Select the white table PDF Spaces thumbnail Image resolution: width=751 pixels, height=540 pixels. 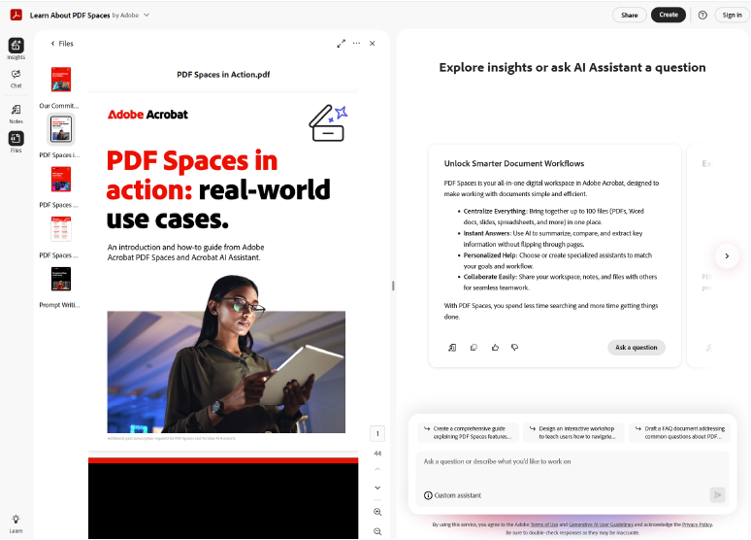tap(61, 229)
